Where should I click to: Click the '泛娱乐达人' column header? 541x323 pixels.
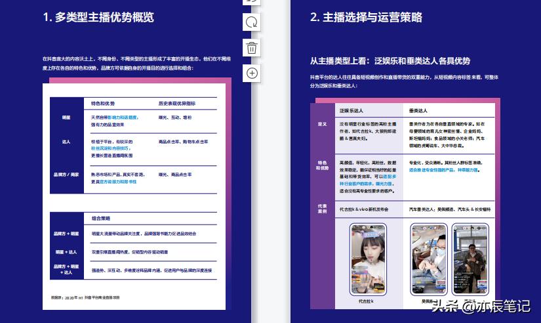[x=351, y=110]
